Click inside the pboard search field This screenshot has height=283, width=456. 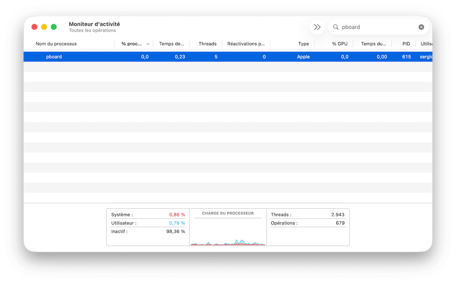pos(375,27)
